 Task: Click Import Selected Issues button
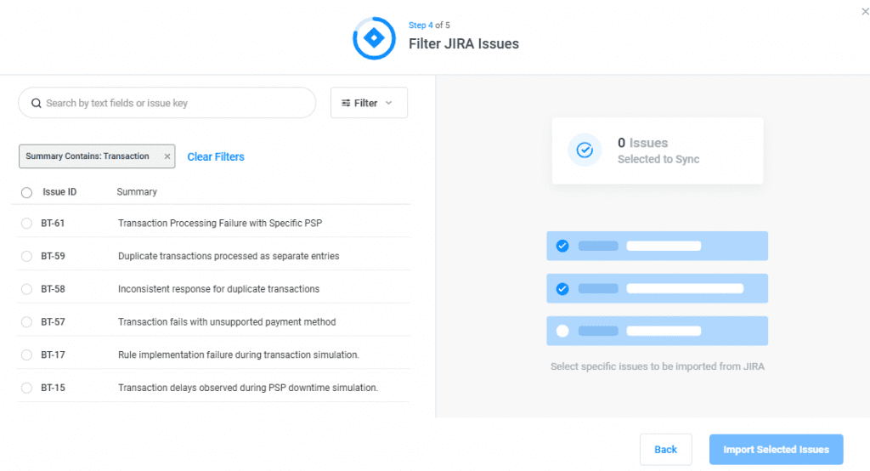(x=776, y=450)
